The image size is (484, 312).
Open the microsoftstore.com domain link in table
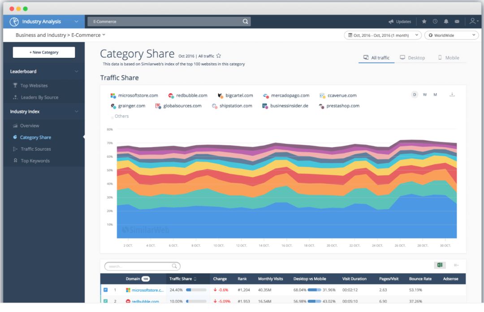147,290
